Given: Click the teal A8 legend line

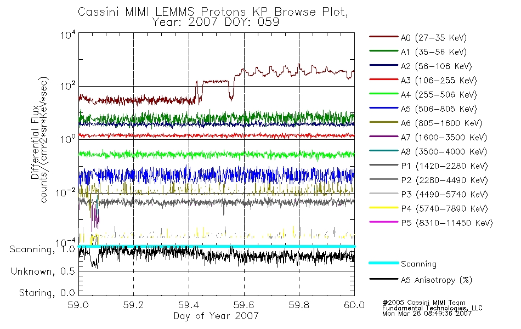Looking at the screenshot, I should coord(384,151).
